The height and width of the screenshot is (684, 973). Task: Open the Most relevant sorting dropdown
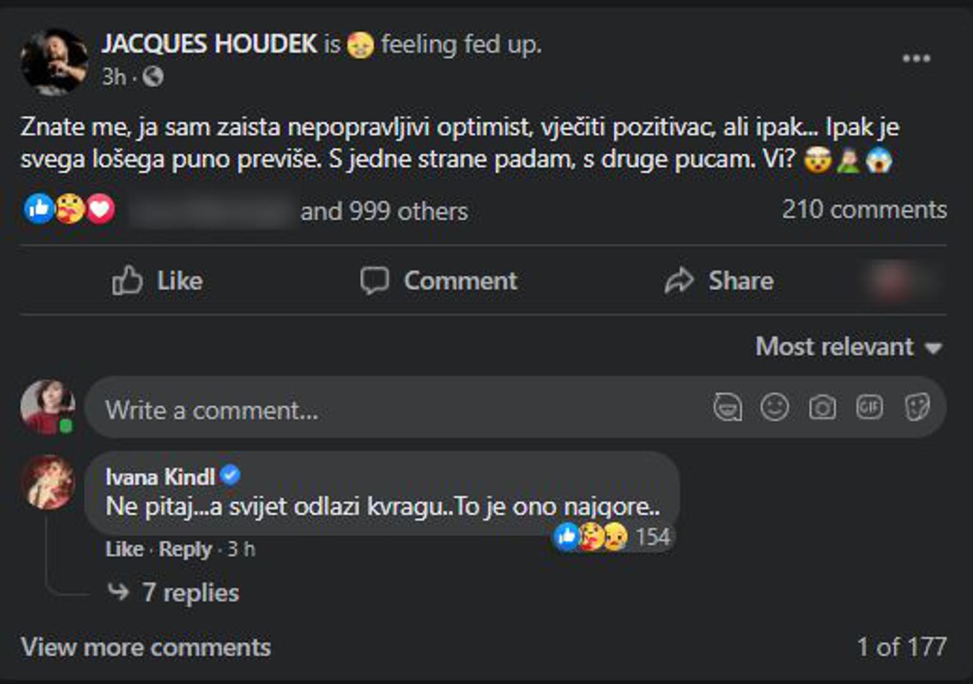pos(848,347)
